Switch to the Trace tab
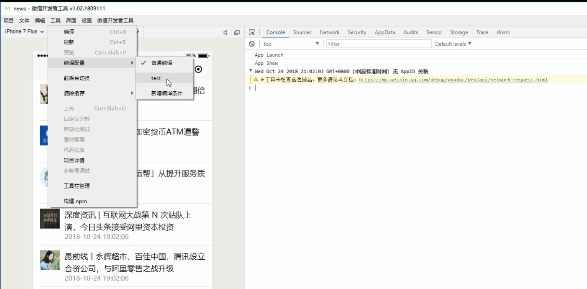587x289 pixels. [482, 32]
